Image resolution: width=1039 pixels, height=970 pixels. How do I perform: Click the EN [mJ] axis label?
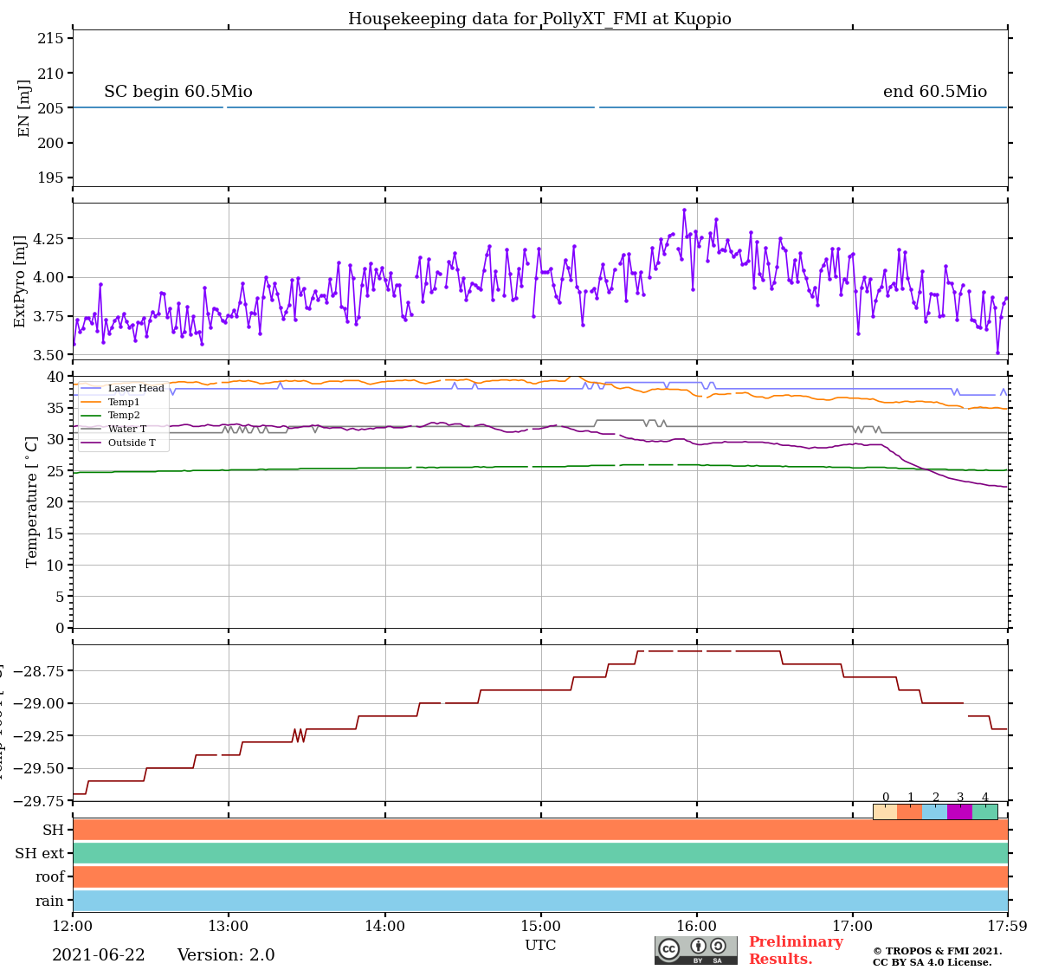[x=24, y=108]
